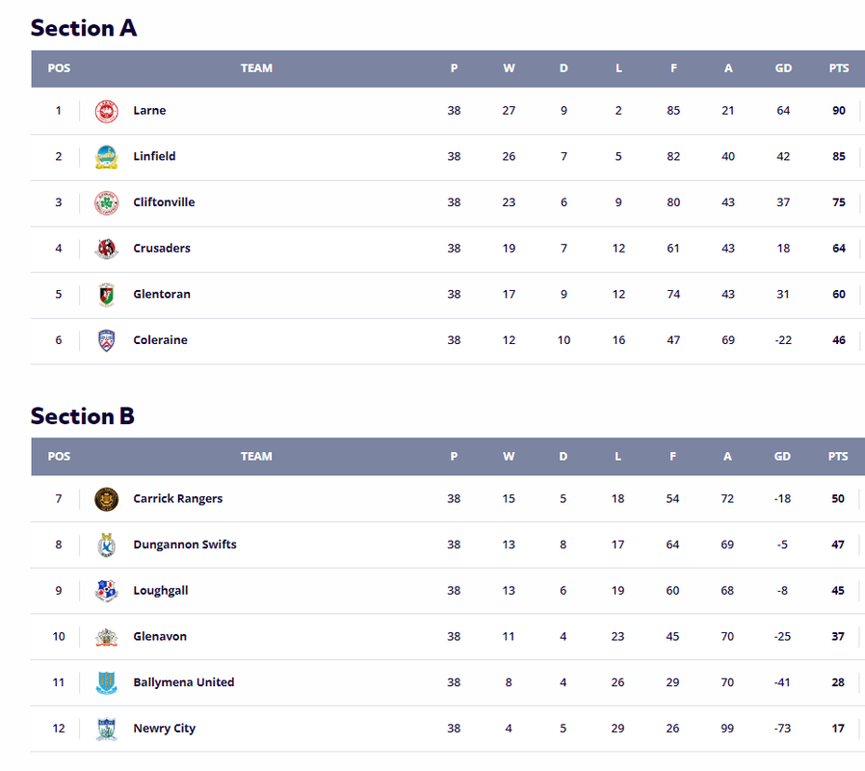The height and width of the screenshot is (771, 865).
Task: Click the Newry City club crest
Action: coord(107,728)
